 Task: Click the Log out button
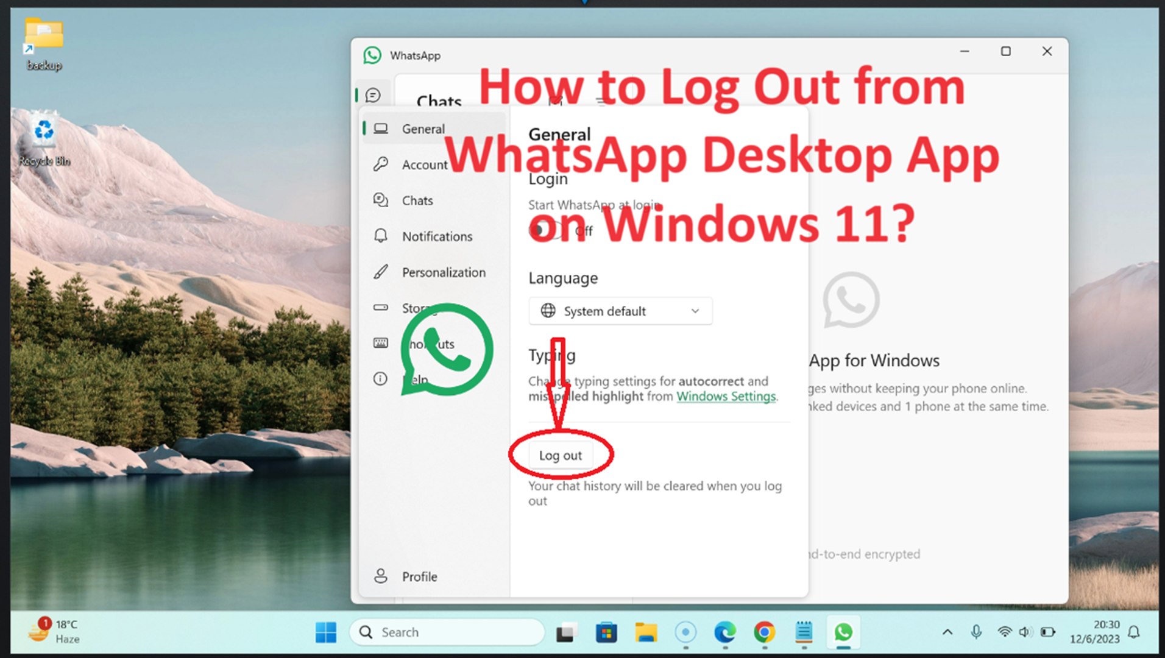coord(561,455)
